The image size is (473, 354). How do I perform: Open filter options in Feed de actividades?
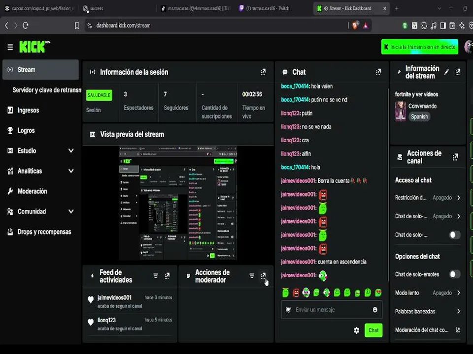pos(156,276)
